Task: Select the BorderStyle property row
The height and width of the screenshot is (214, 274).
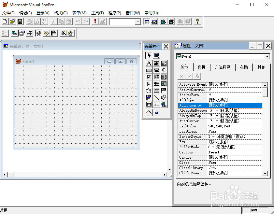Action: [x=220, y=136]
